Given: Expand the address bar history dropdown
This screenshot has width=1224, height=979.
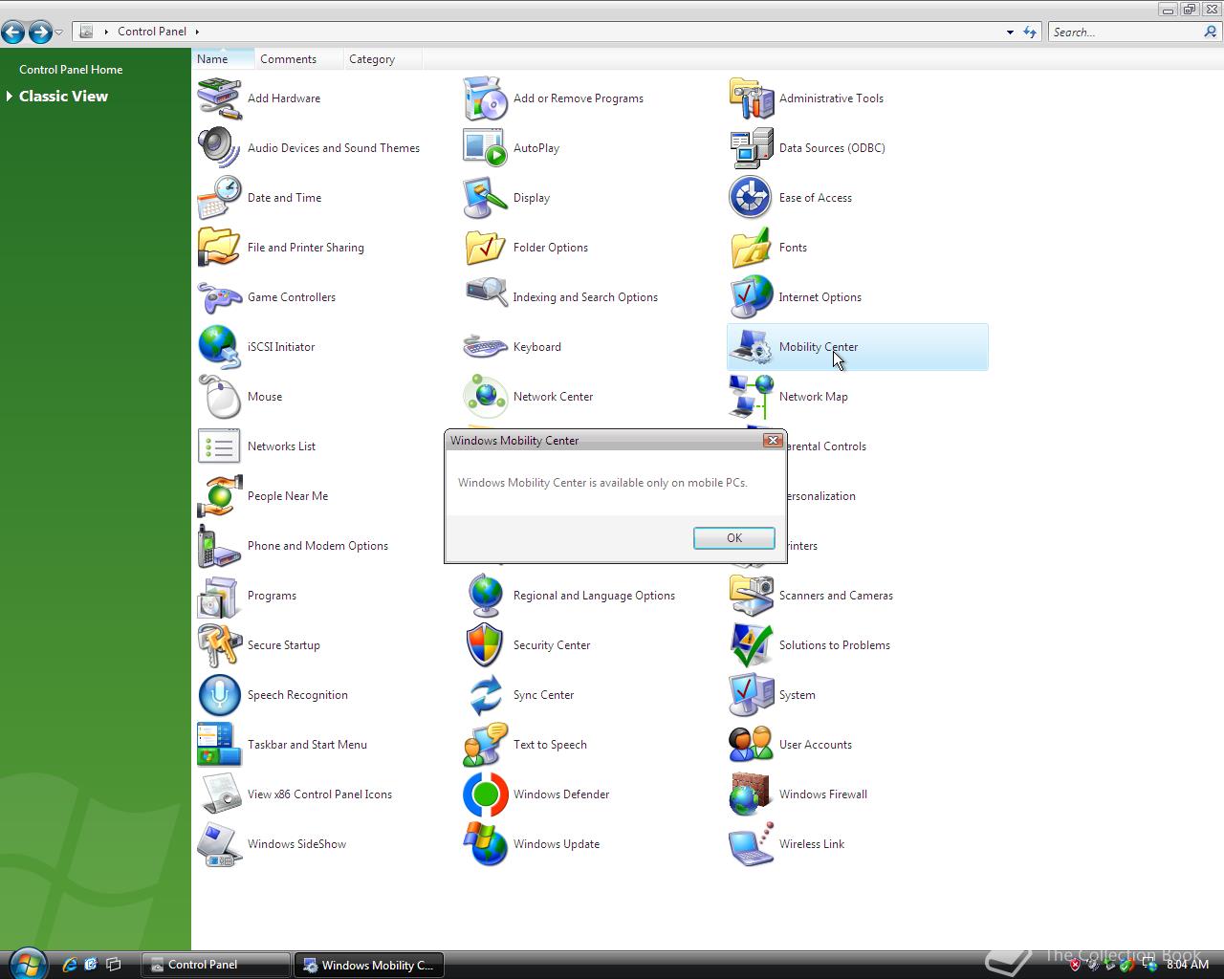Looking at the screenshot, I should (1010, 32).
